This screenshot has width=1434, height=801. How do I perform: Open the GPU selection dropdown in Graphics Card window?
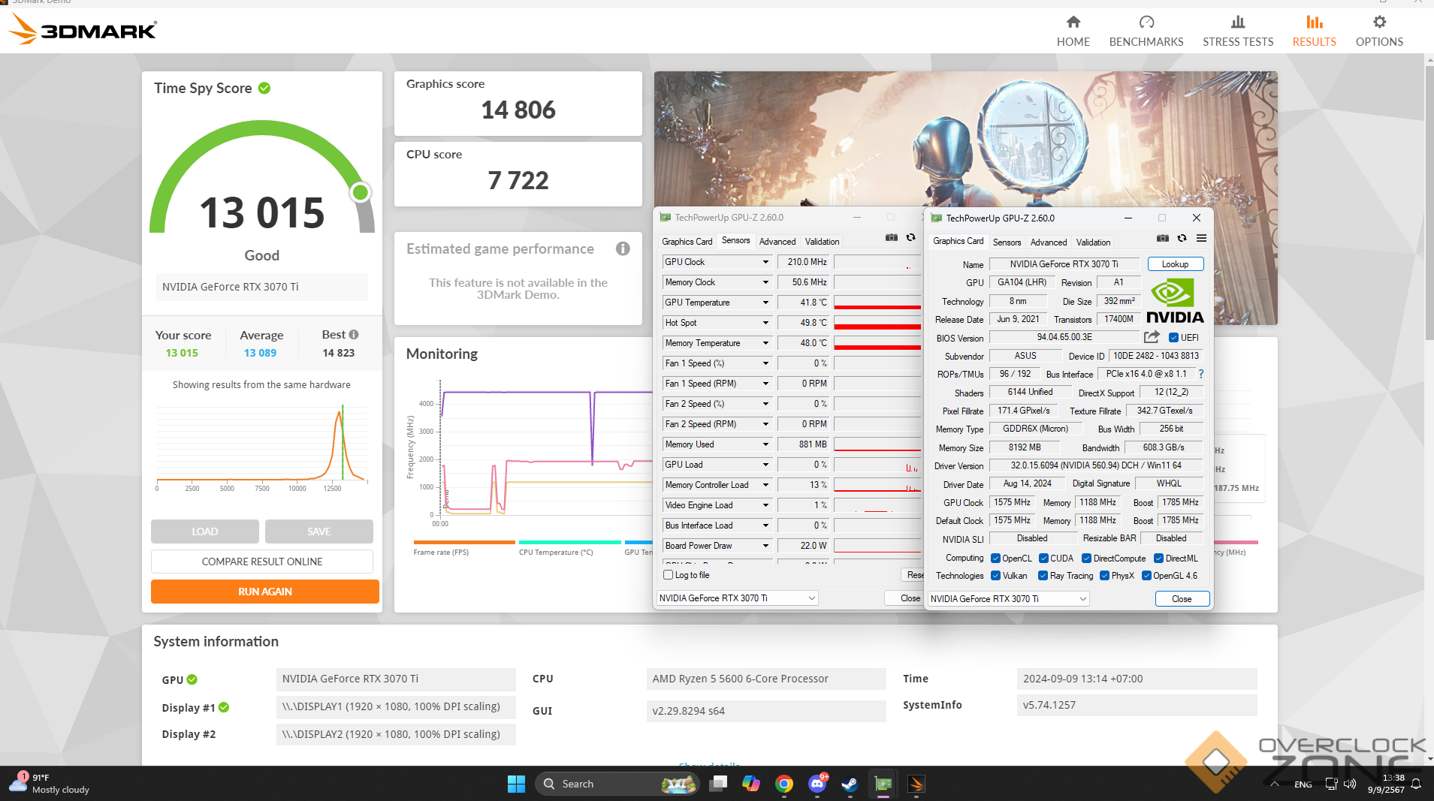[1082, 599]
